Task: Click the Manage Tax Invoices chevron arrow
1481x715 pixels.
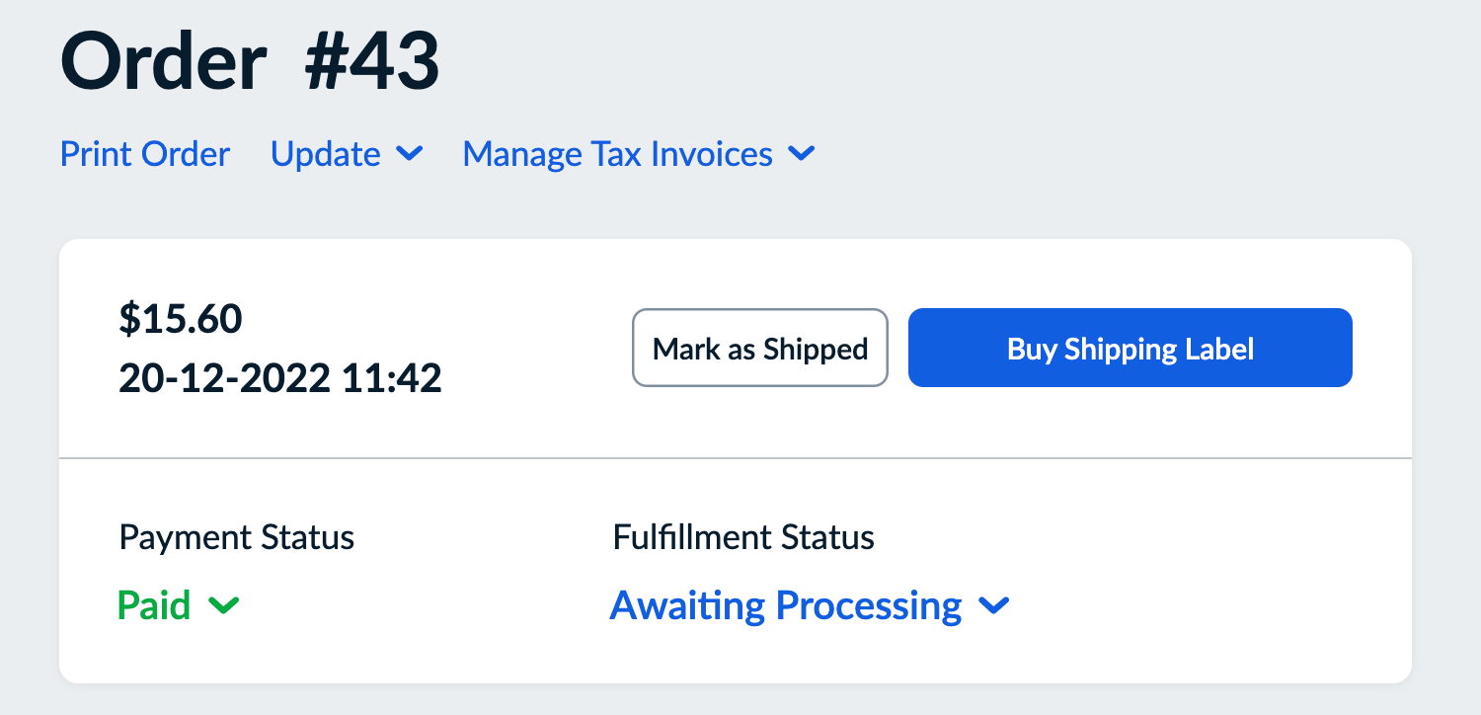Action: point(802,155)
